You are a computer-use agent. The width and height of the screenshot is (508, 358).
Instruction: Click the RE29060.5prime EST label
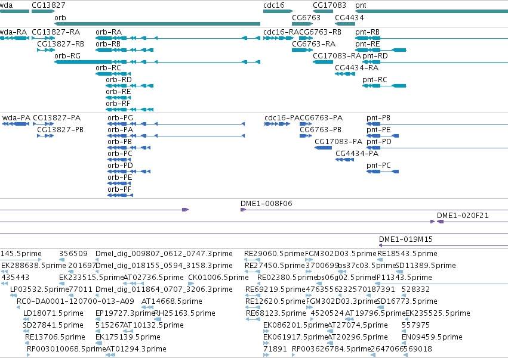tap(274, 254)
